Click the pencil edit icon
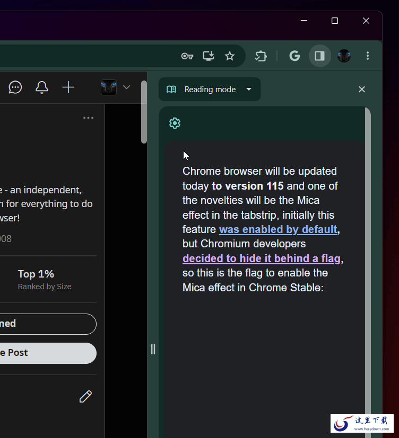This screenshot has width=399, height=438. pos(85,396)
